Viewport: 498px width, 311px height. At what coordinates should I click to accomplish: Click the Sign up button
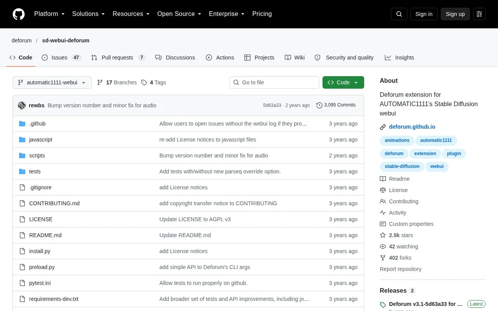(455, 14)
